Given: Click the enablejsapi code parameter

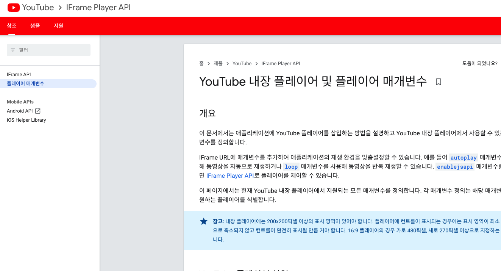Looking at the screenshot, I should (455, 167).
